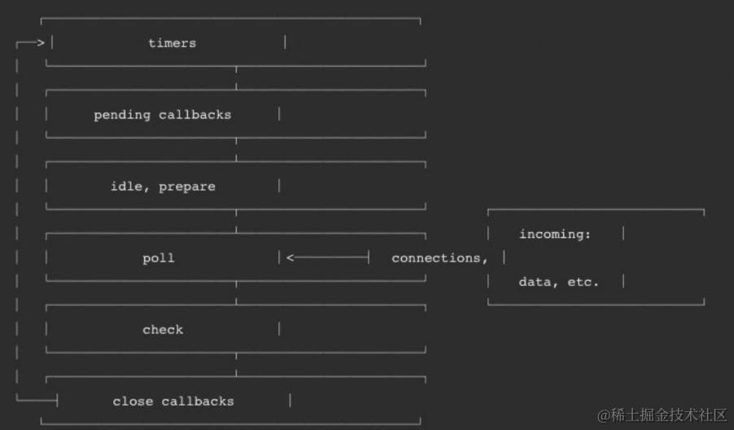
Task: Click the "incoming:" text in right box
Action: pos(555,235)
